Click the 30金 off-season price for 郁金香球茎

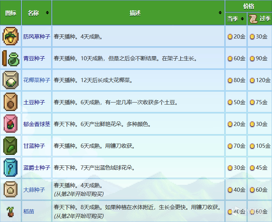point(261,124)
